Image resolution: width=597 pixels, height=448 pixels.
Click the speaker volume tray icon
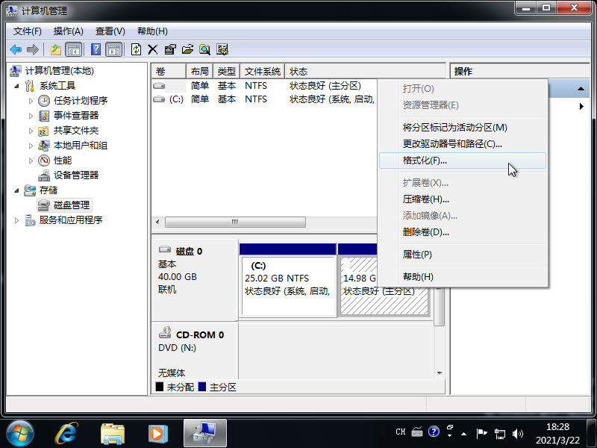click(518, 432)
